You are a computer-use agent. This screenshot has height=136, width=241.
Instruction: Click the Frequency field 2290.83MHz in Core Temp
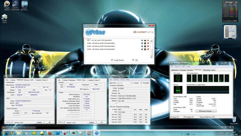[x=133, y=98]
